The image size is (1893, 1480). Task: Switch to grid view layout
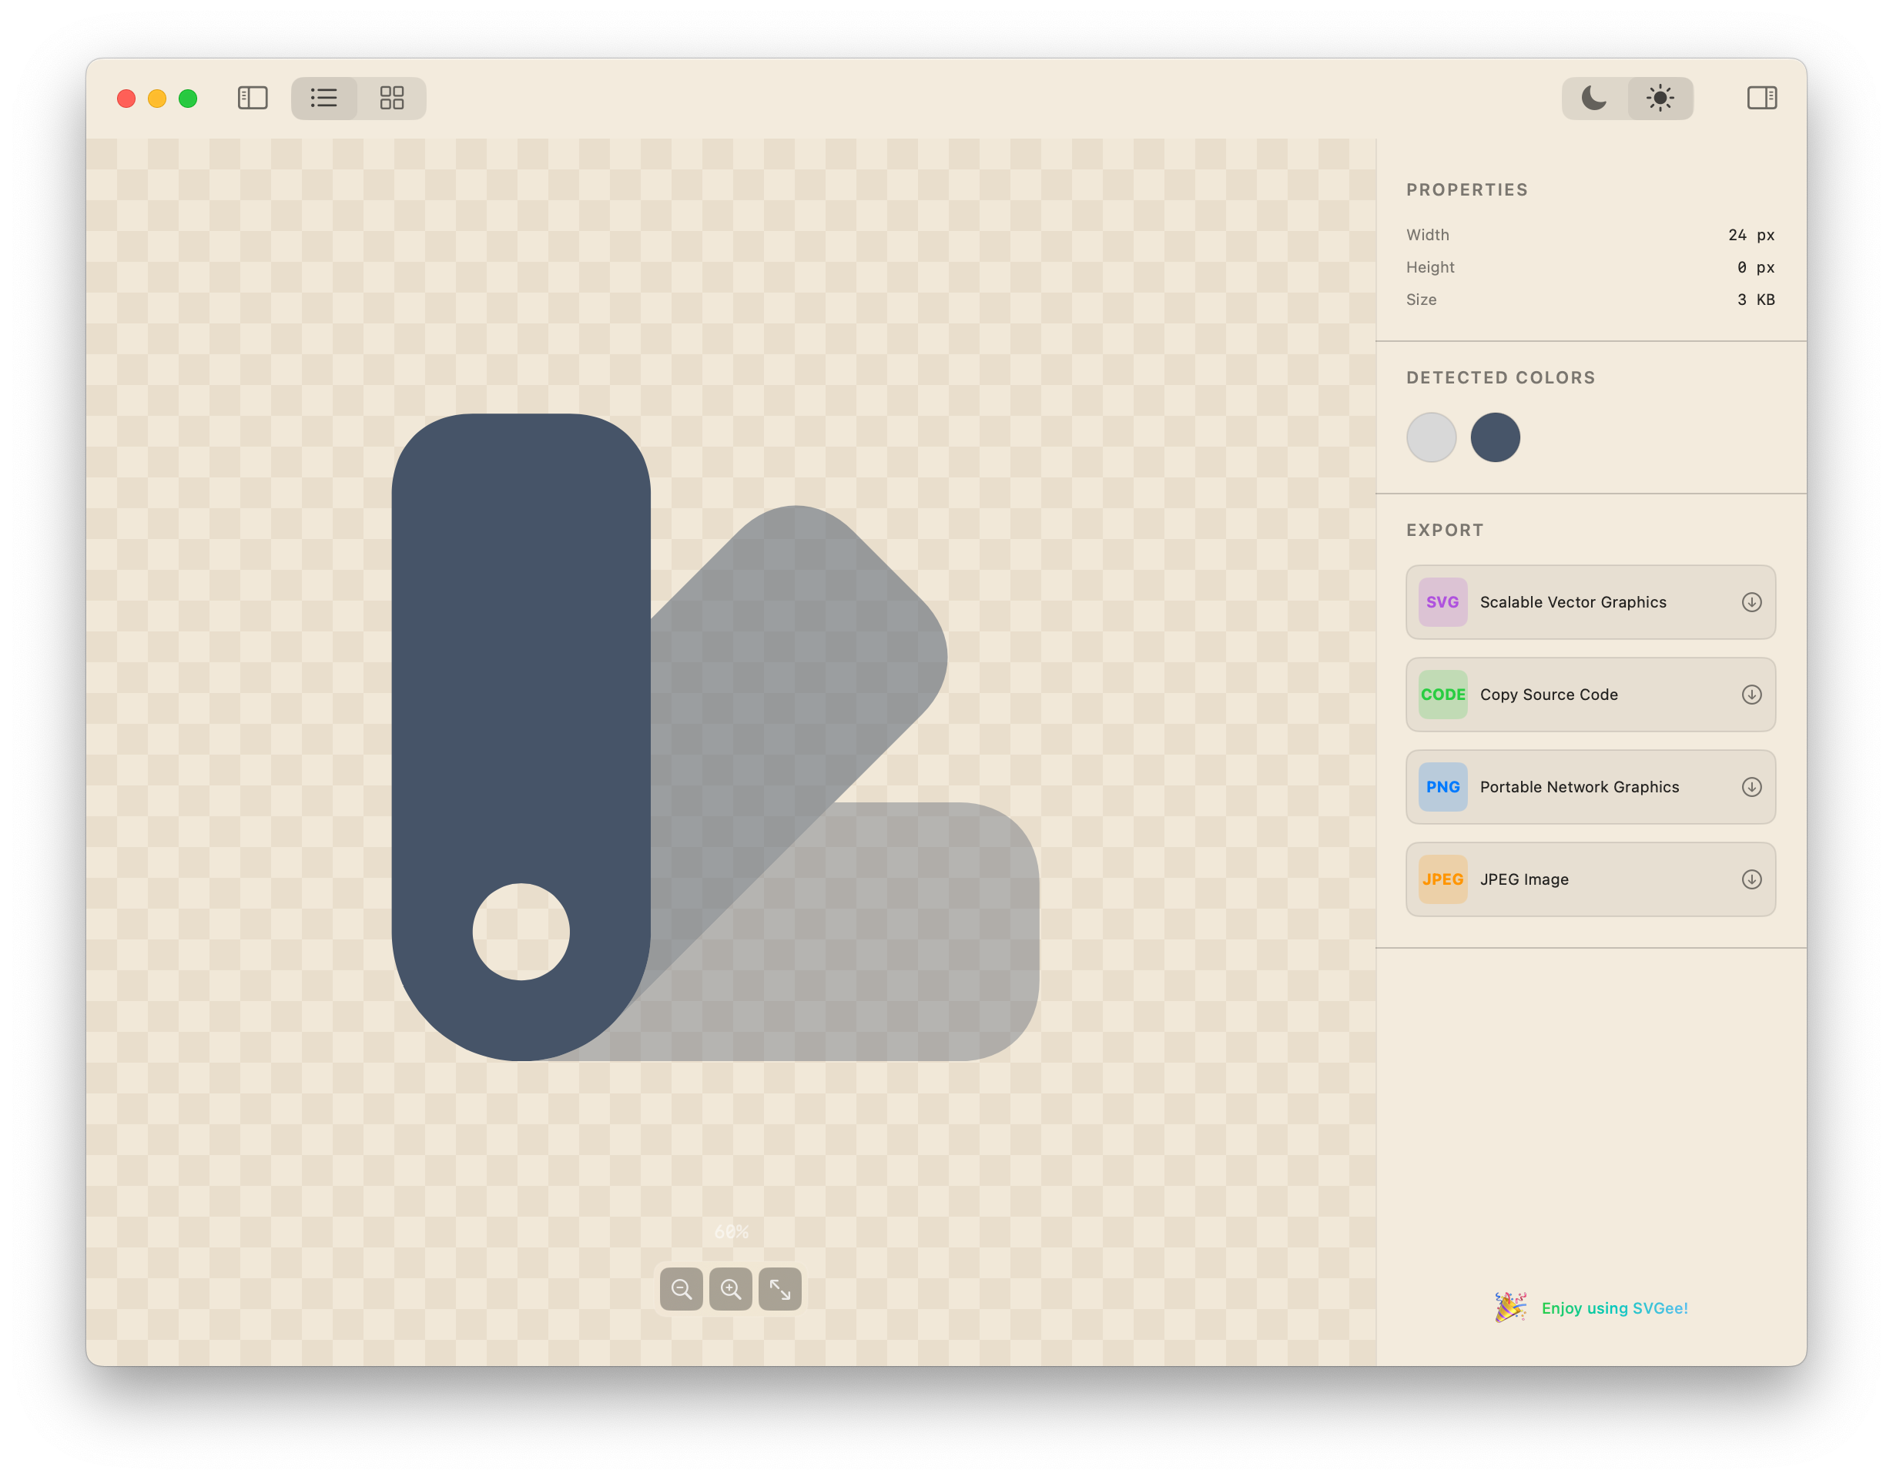[391, 98]
